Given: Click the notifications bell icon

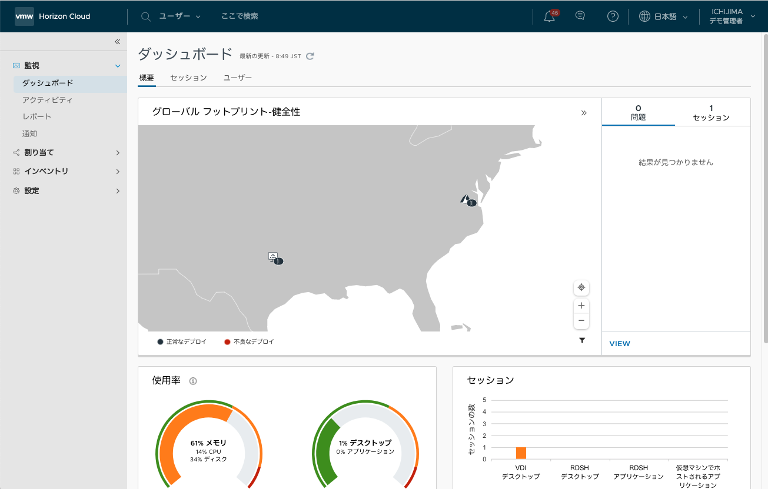Looking at the screenshot, I should (x=550, y=17).
